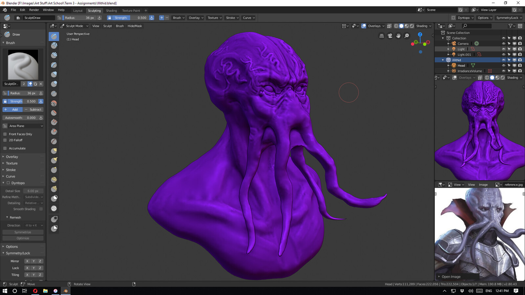525x295 pixels.
Task: Enable 2D Falloff checkbox
Action: pos(5,140)
